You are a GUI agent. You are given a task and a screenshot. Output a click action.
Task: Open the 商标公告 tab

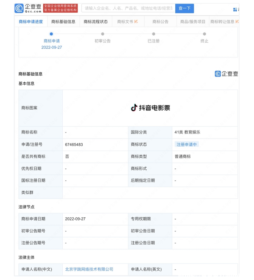pyautogui.click(x=160, y=22)
